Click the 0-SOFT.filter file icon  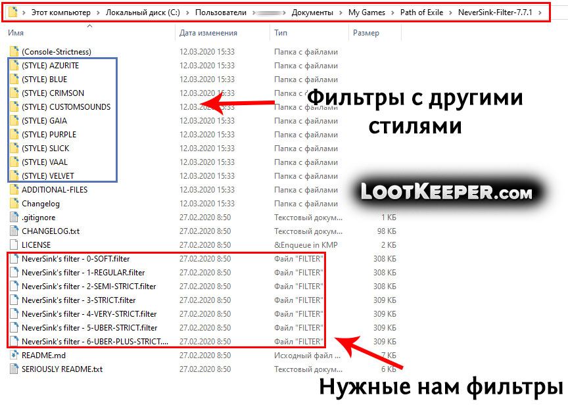pyautogui.click(x=14, y=258)
